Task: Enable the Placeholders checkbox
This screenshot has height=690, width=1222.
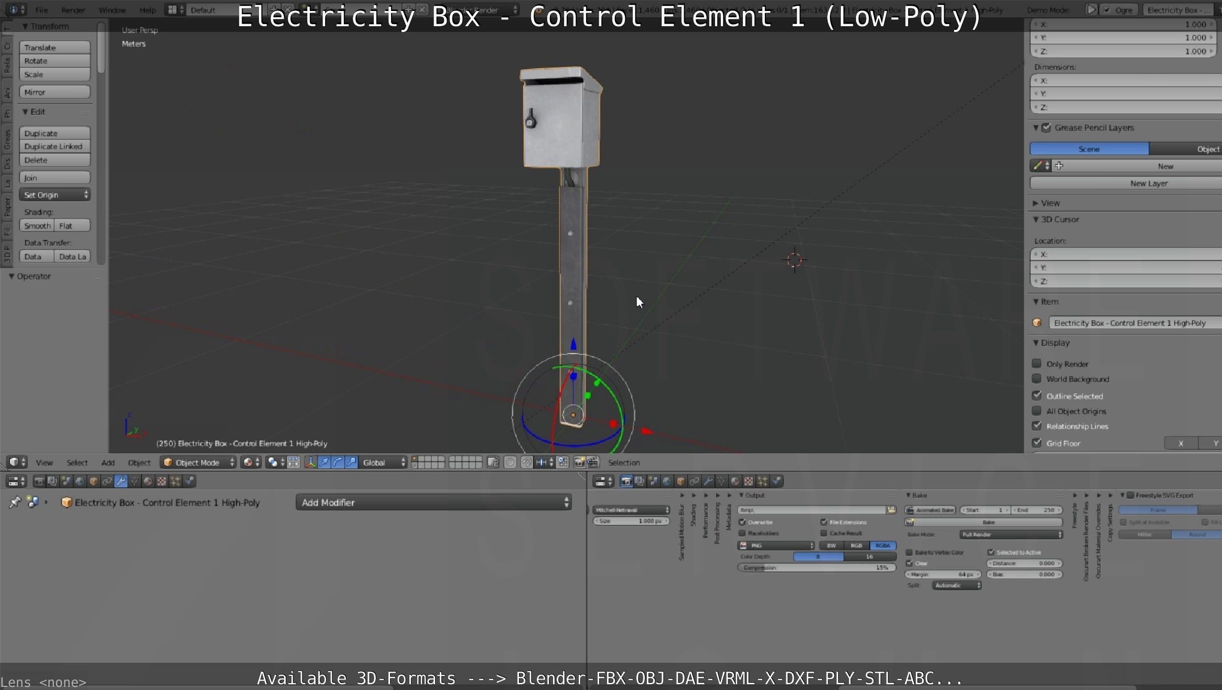Action: click(x=742, y=533)
